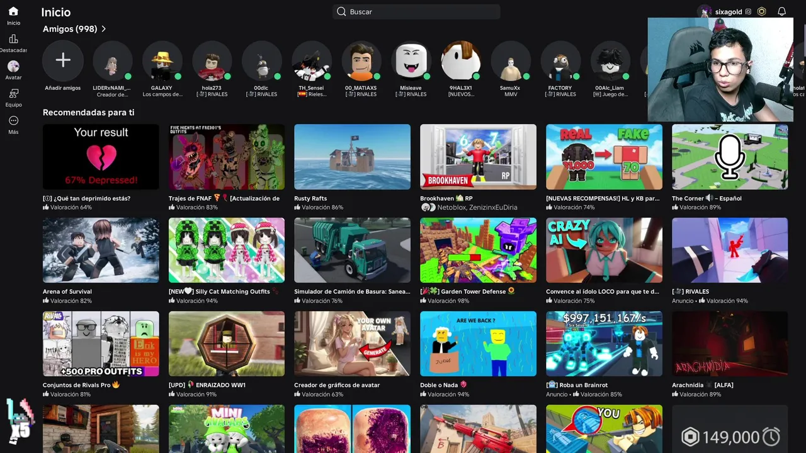
Task: Open Convence al ídolo LOCO thumbnail
Action: 604,250
